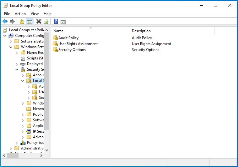Click the Up one level folder icon
238x167 pixels.
[22, 21]
